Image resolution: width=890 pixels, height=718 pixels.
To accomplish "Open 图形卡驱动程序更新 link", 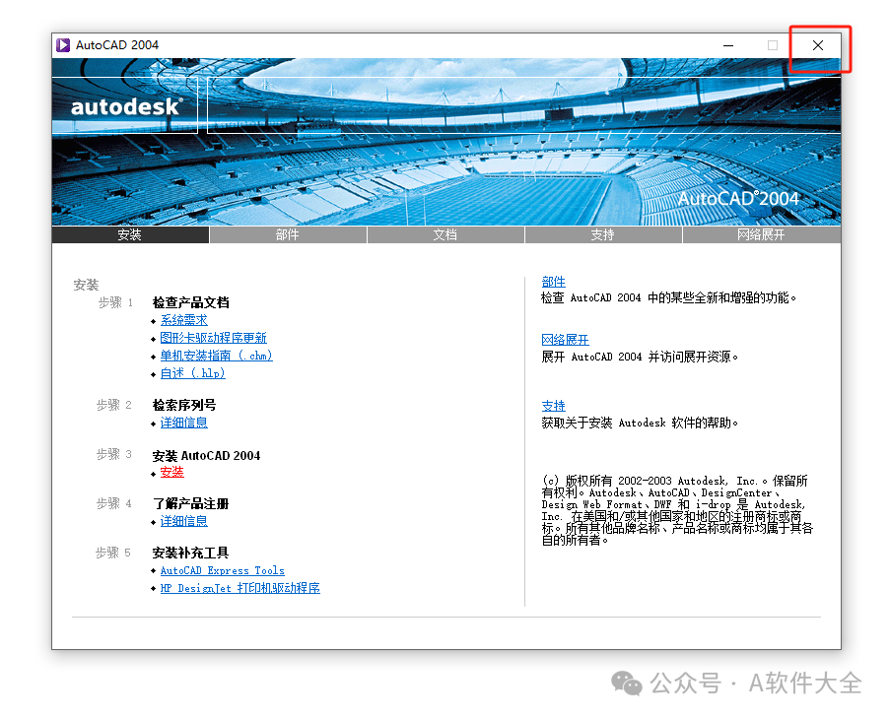I will click(x=214, y=338).
